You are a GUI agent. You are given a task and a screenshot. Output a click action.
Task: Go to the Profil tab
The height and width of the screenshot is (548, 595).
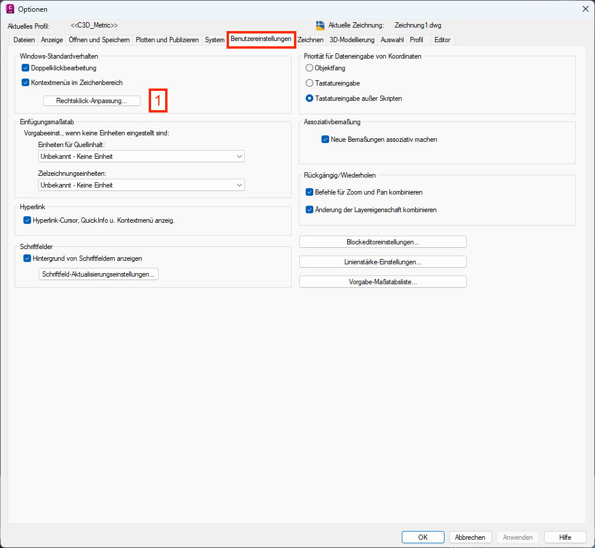[416, 40]
